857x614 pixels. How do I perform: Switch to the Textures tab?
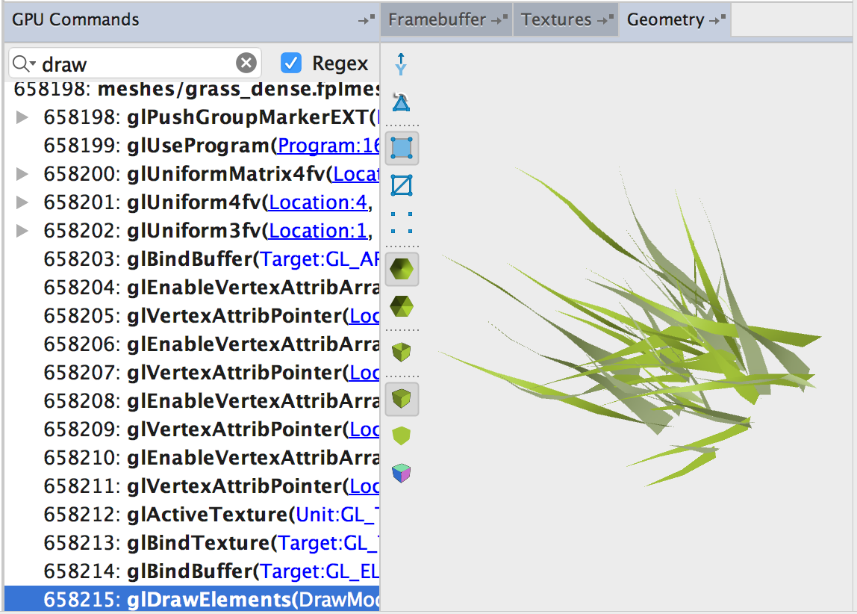pos(557,20)
